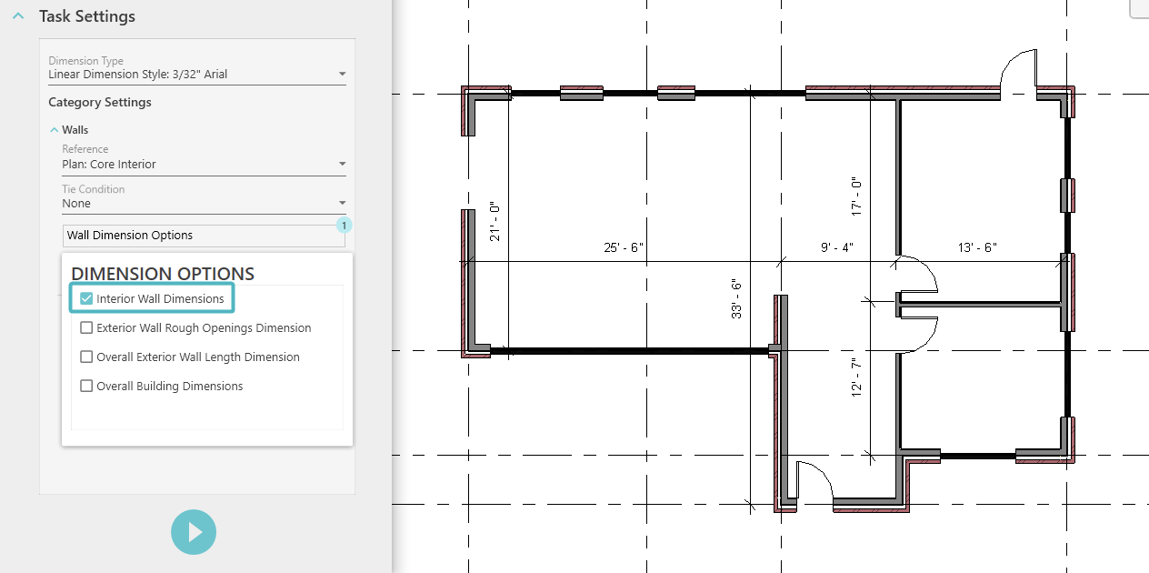The image size is (1149, 573).
Task: Open the Tie Condition dropdown
Action: pos(204,203)
